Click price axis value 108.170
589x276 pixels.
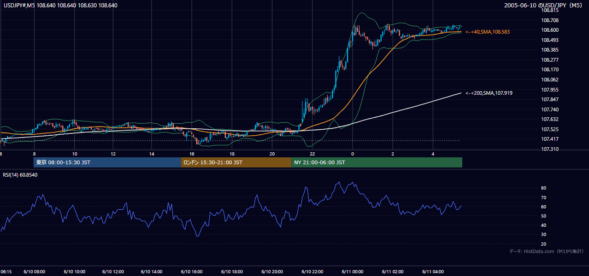(550, 70)
